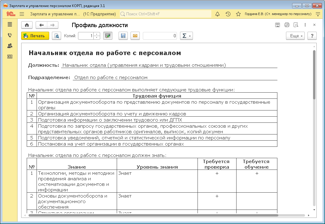Click the Печать button
Screen dimensions: 325x224
click(x=35, y=36)
